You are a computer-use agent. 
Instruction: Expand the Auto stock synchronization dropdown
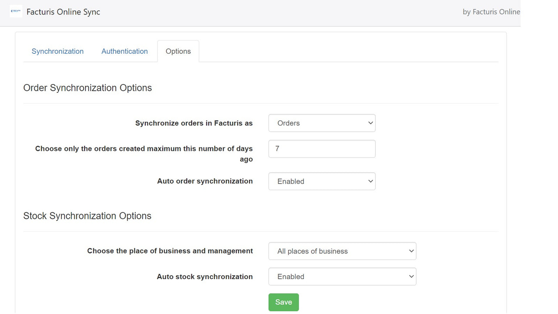pyautogui.click(x=342, y=276)
